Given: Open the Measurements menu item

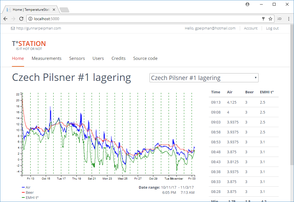Looking at the screenshot, I should click(47, 58).
